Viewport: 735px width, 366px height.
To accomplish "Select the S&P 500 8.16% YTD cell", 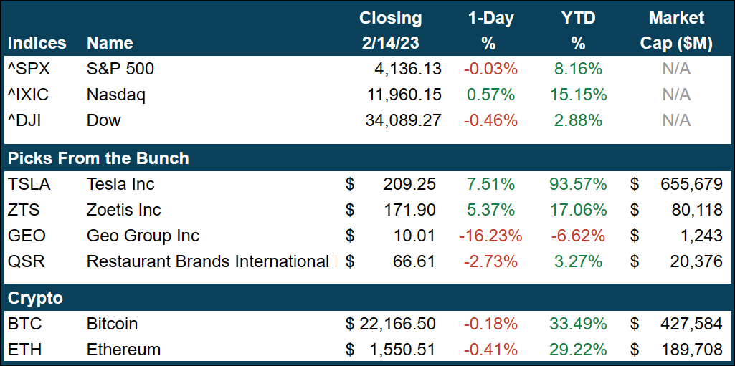I will (x=578, y=69).
